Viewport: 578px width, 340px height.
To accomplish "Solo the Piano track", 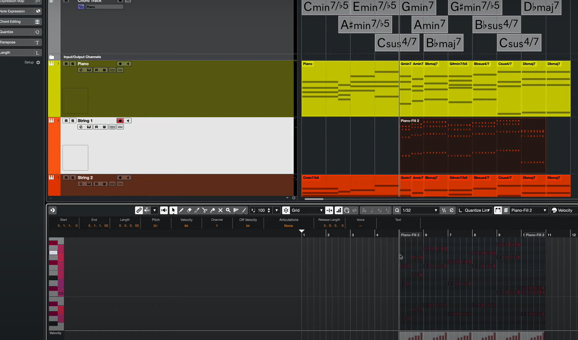I will tap(73, 64).
